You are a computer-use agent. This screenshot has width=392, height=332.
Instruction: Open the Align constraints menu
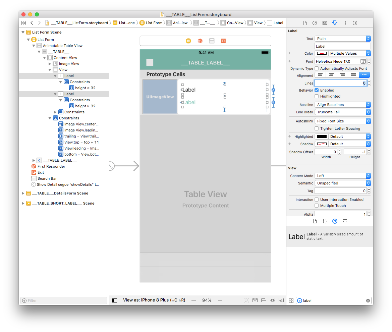(264, 300)
